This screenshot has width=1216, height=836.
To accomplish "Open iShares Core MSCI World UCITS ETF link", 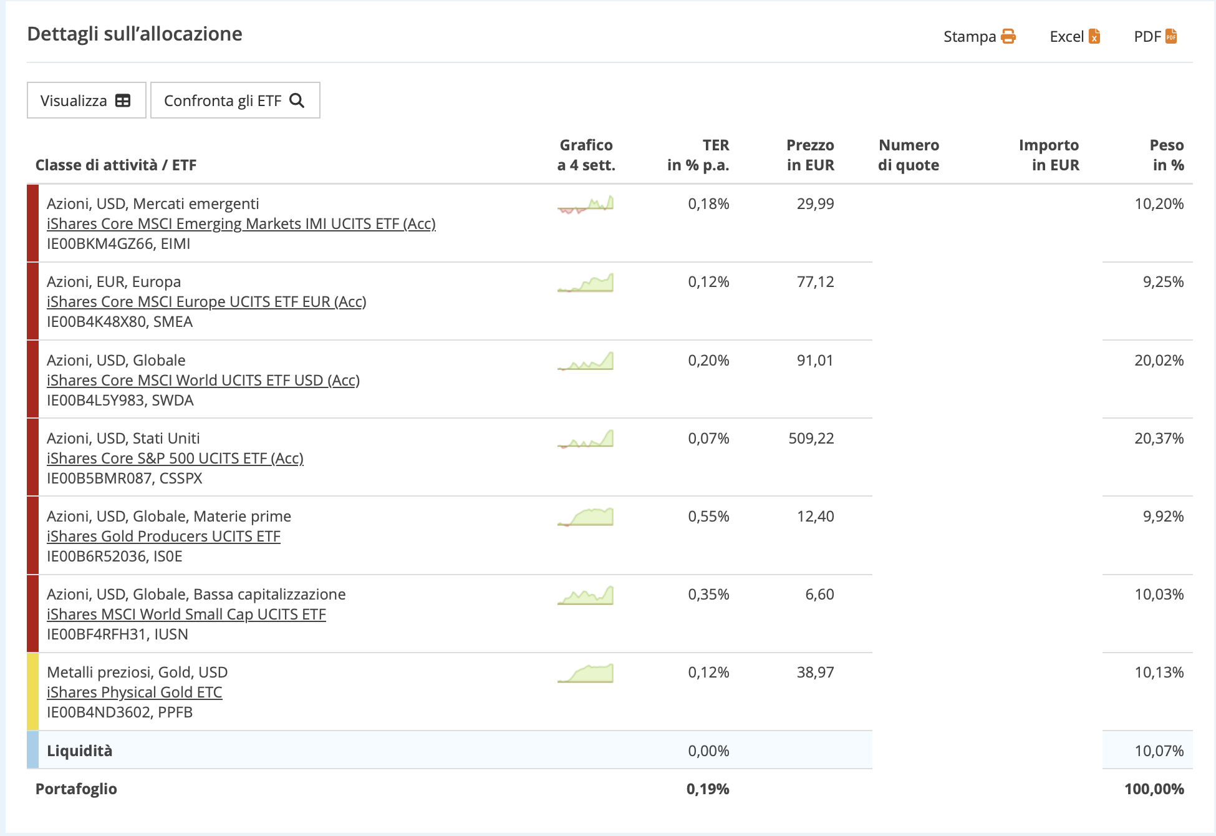I will tap(203, 381).
